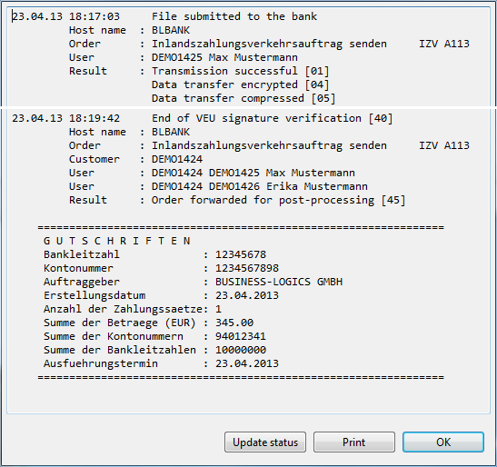Click the GUTSCHRIFTEN heading text
The width and height of the screenshot is (497, 467).
tap(117, 241)
